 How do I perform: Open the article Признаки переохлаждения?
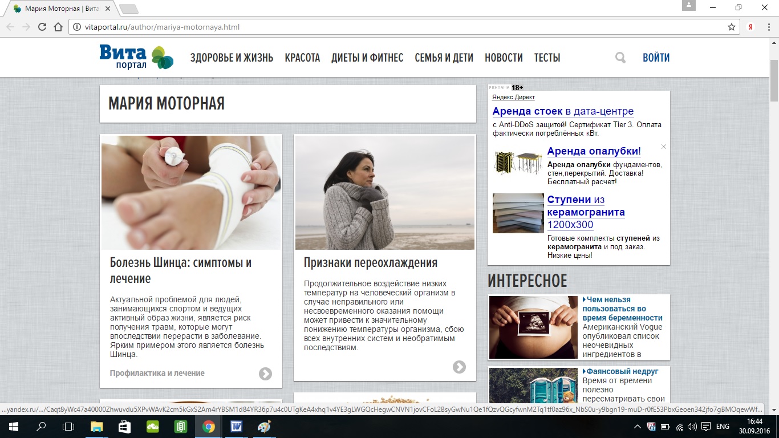click(371, 262)
